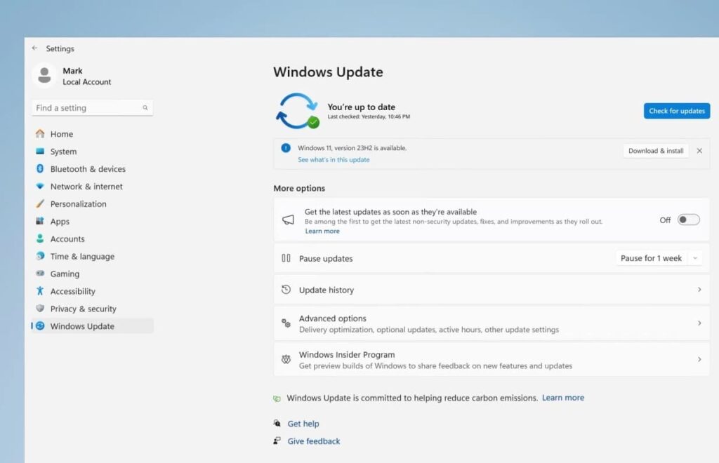Toggle off latest updates as available switch

688,220
